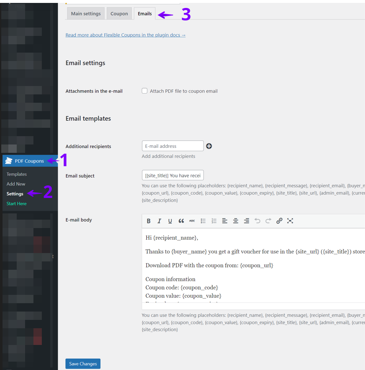365x370 pixels.
Task: Align text left in editor
Action: [x=225, y=221]
